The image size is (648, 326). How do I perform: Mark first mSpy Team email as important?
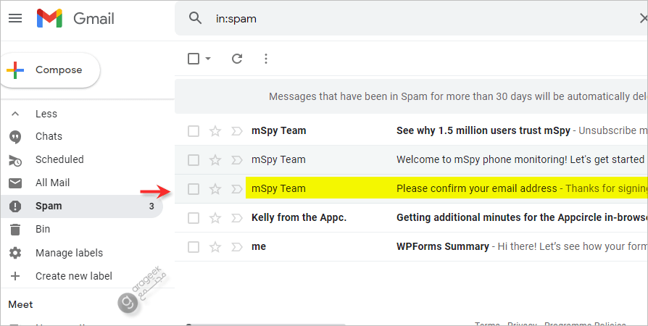click(236, 131)
